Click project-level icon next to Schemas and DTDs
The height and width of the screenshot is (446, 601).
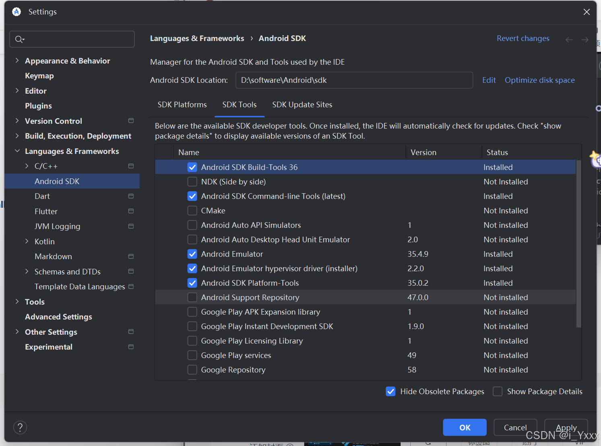(x=131, y=271)
